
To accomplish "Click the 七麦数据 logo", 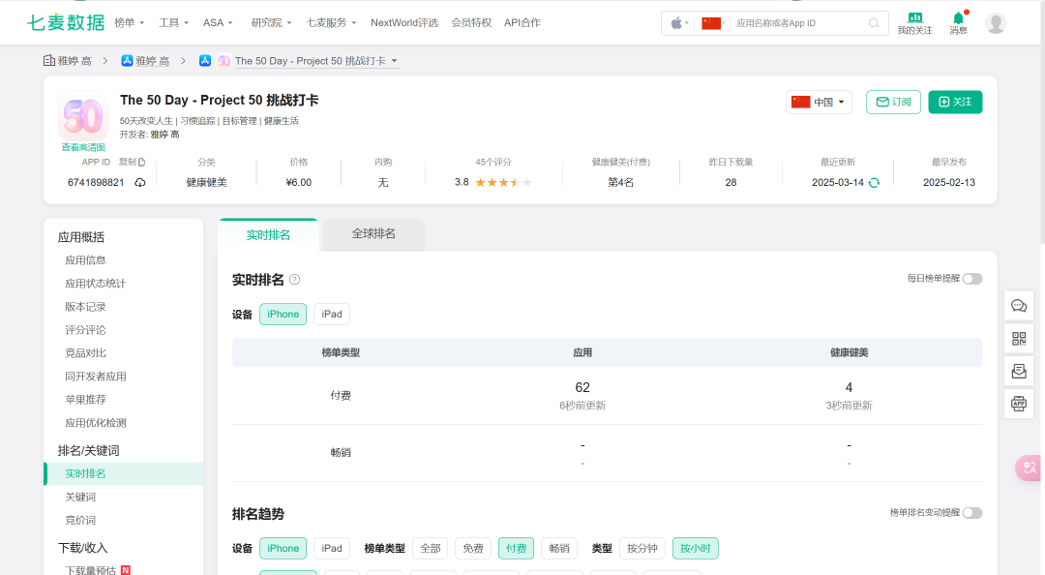I will coord(66,22).
